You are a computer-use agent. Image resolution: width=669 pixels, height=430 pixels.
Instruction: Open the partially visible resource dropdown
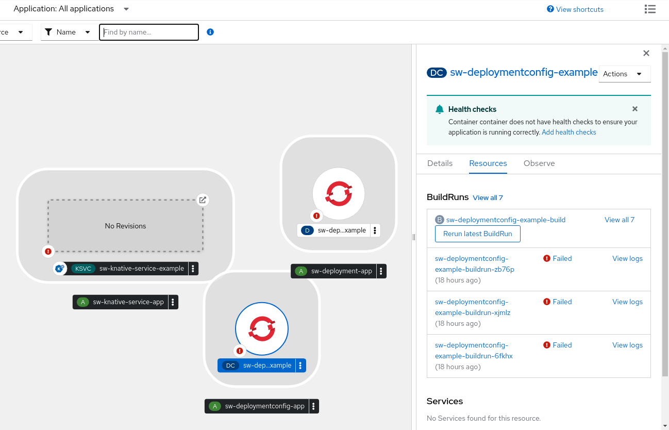pos(15,32)
